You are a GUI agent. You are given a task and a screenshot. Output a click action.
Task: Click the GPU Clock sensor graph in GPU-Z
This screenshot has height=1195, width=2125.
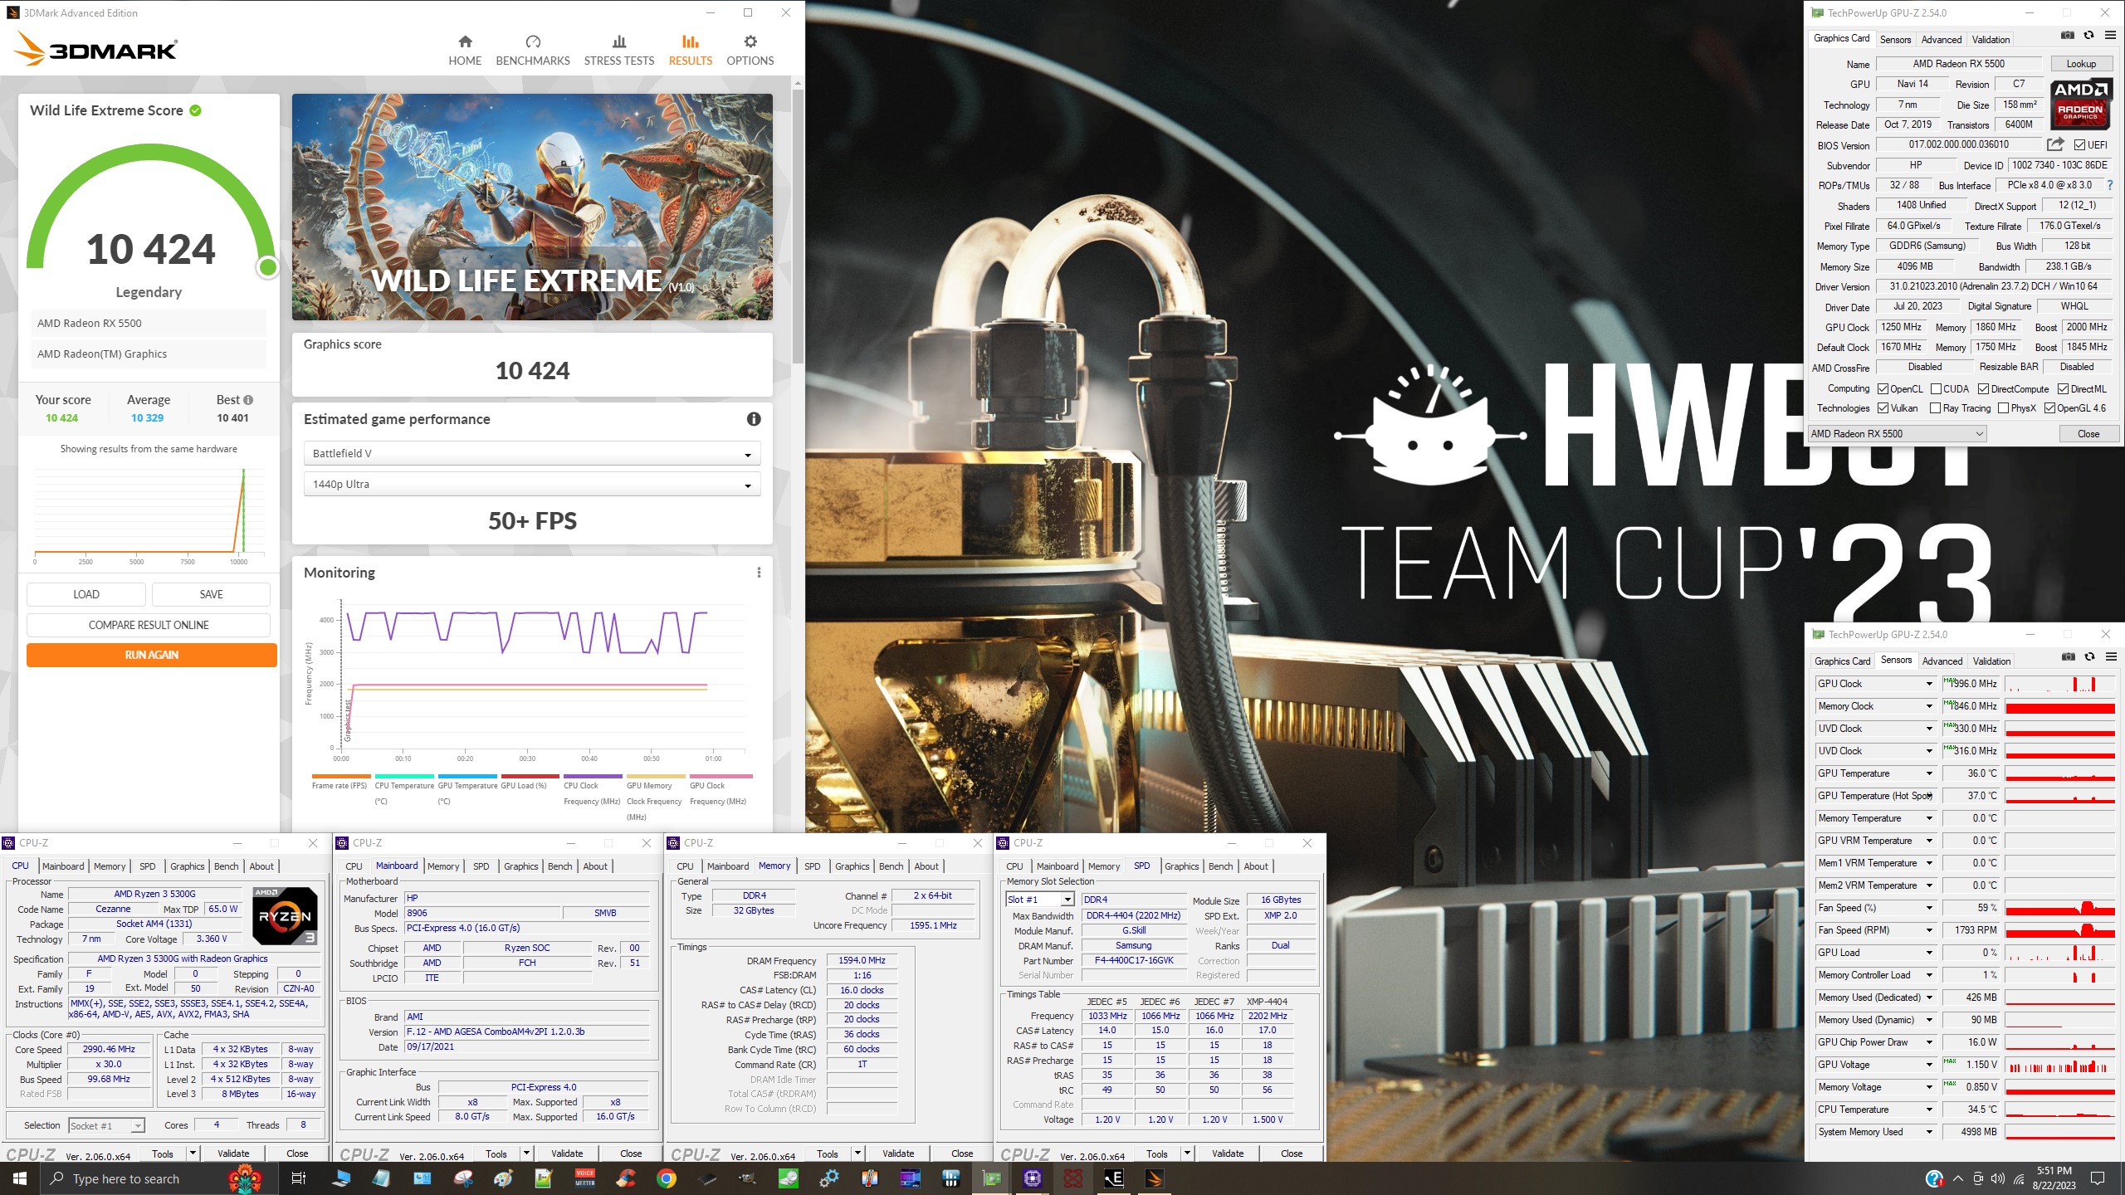(x=2060, y=684)
